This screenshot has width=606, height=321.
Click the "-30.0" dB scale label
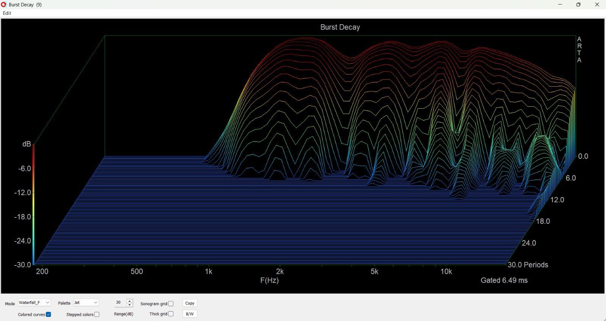pyautogui.click(x=23, y=265)
